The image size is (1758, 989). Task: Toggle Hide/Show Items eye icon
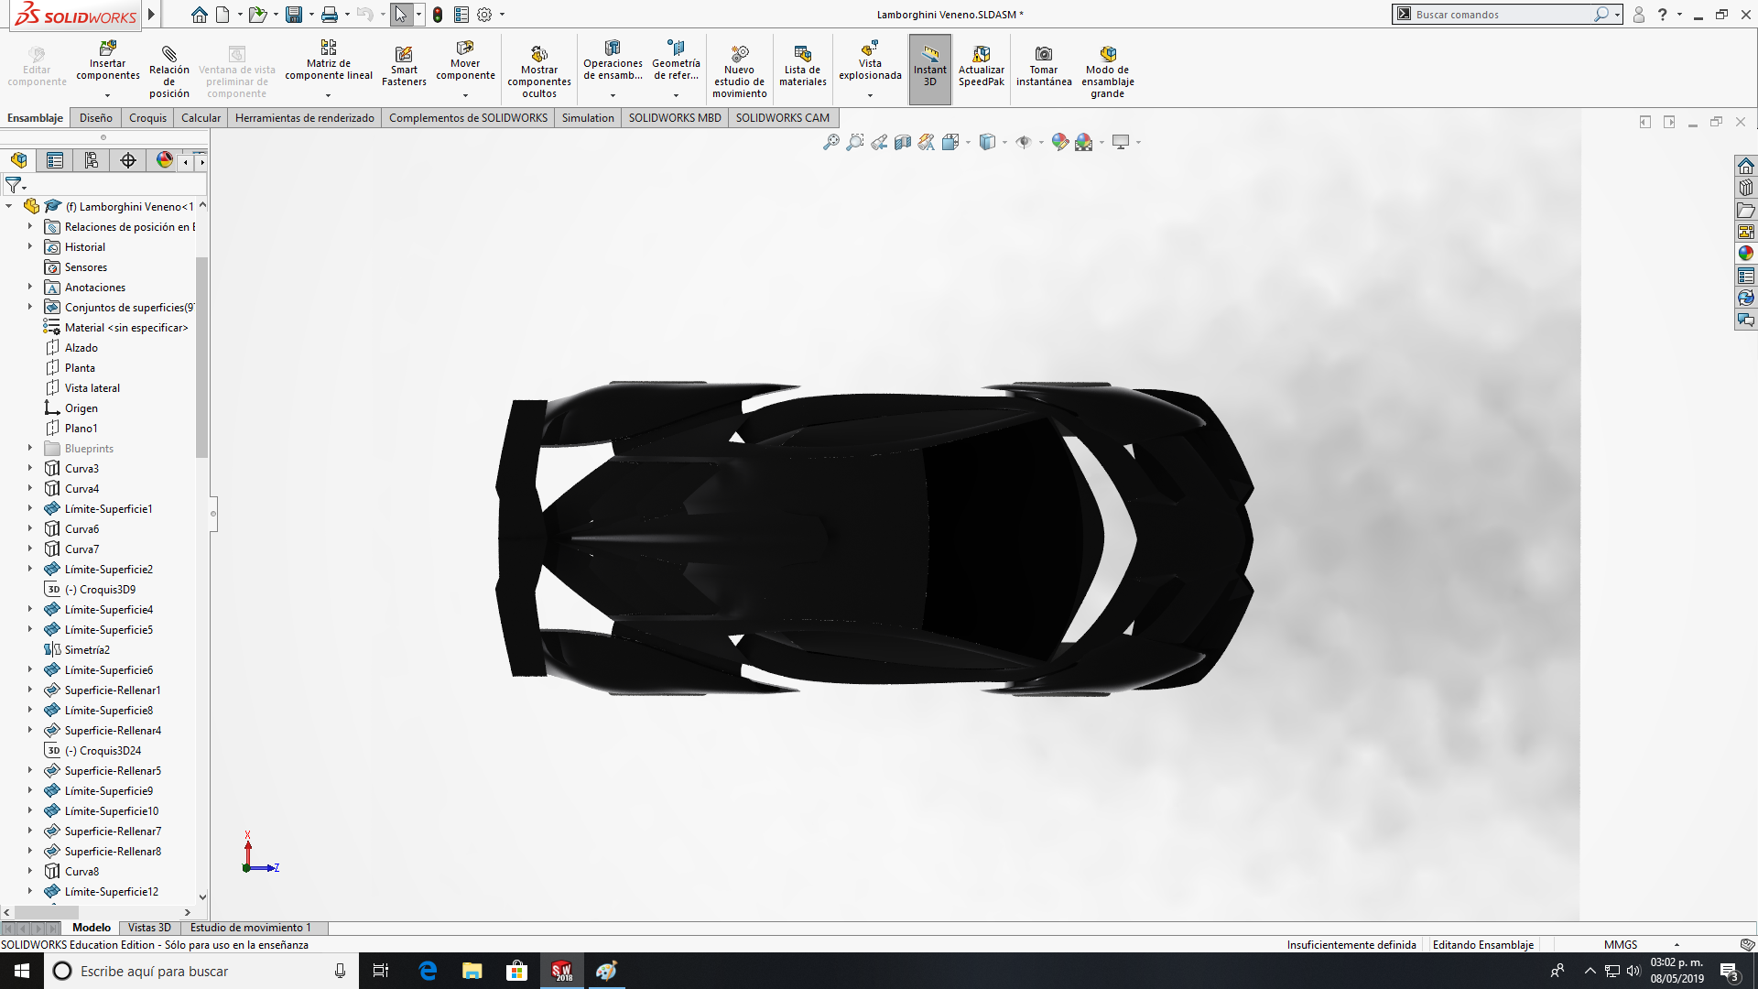pos(1024,142)
